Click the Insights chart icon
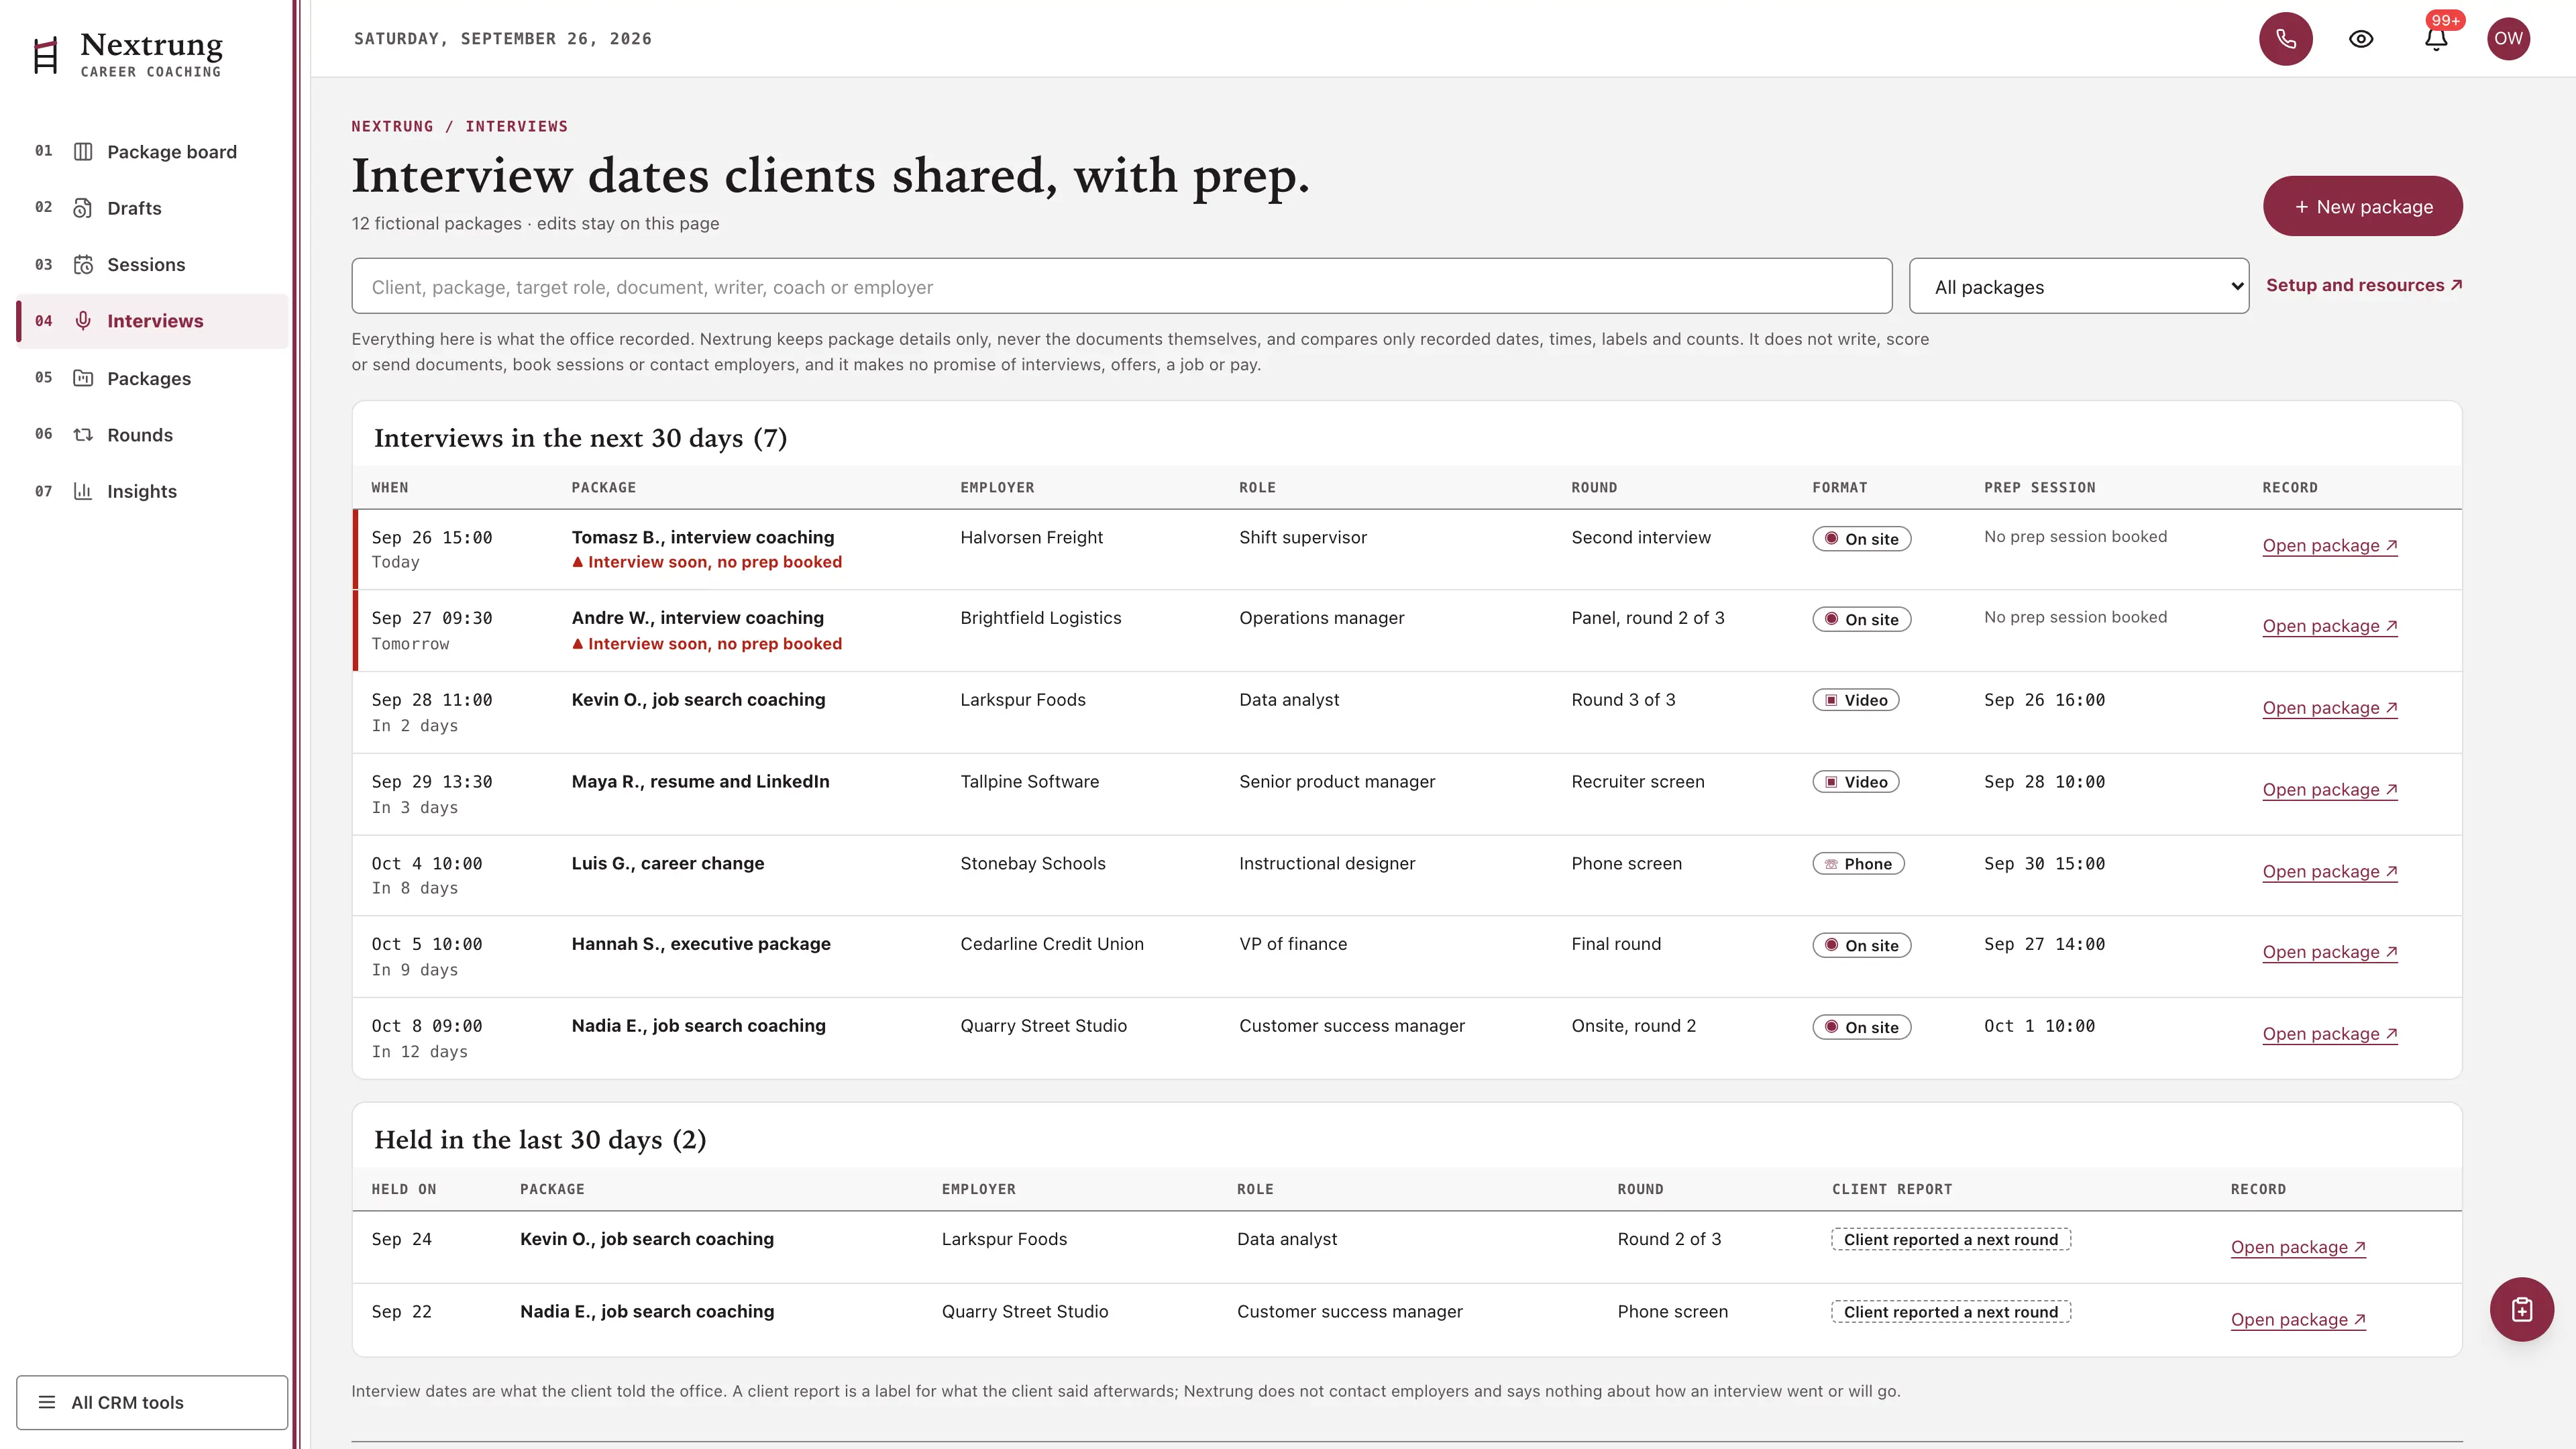The height and width of the screenshot is (1449, 2576). click(x=83, y=491)
